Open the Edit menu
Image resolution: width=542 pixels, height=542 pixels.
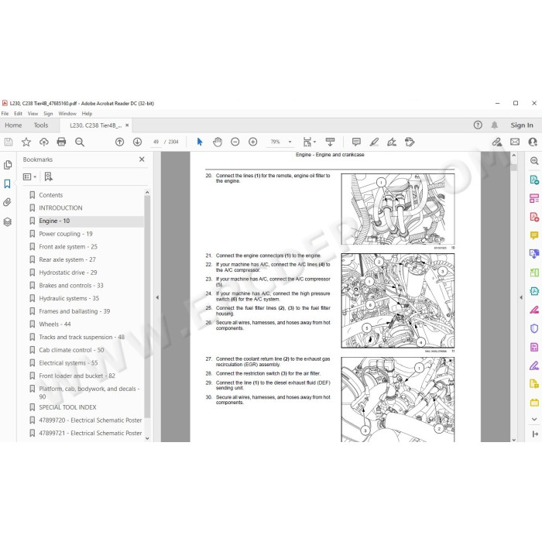tap(18, 113)
